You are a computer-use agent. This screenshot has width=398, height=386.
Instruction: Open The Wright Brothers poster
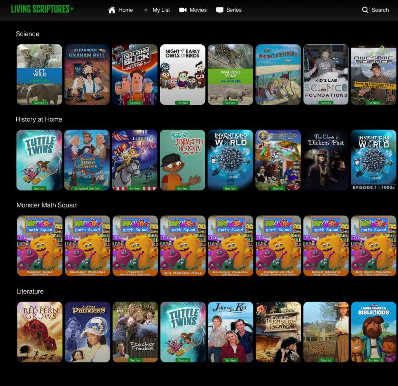278,74
